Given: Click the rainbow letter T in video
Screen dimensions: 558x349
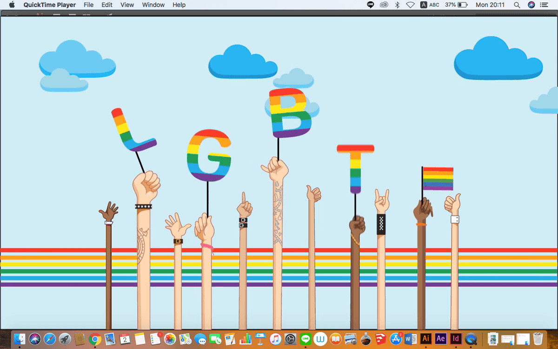Looking at the screenshot, I should [x=356, y=168].
